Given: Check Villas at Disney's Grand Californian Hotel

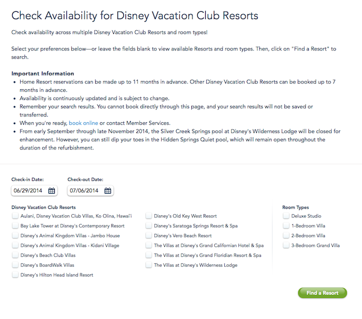Looking at the screenshot, I should click(x=149, y=245).
